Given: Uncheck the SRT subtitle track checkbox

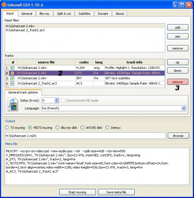Looking at the screenshot, I should [x=12, y=78].
